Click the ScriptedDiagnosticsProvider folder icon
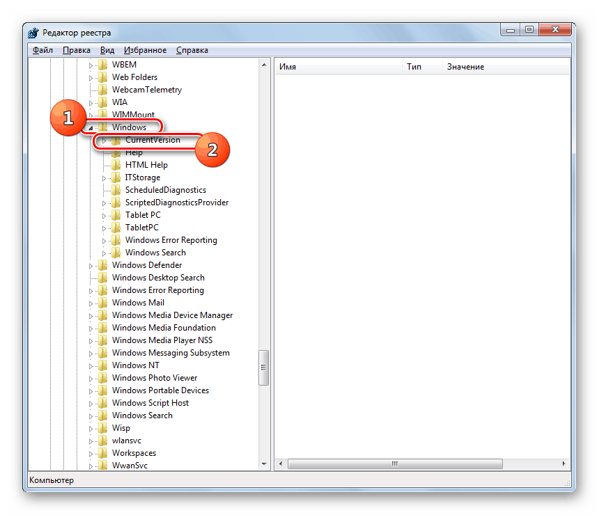599x515 pixels. (x=116, y=203)
